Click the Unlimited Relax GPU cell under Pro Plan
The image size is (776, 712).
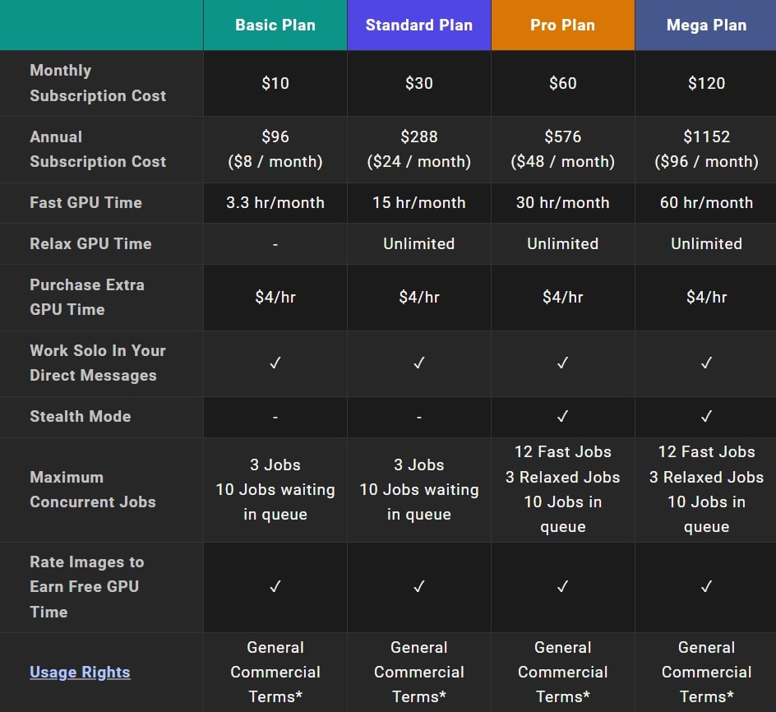coord(562,244)
